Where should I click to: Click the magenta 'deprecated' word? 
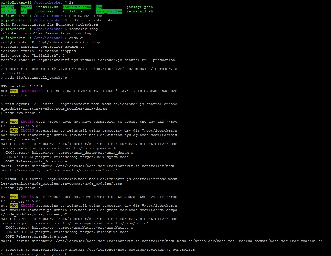[x=32, y=91]
